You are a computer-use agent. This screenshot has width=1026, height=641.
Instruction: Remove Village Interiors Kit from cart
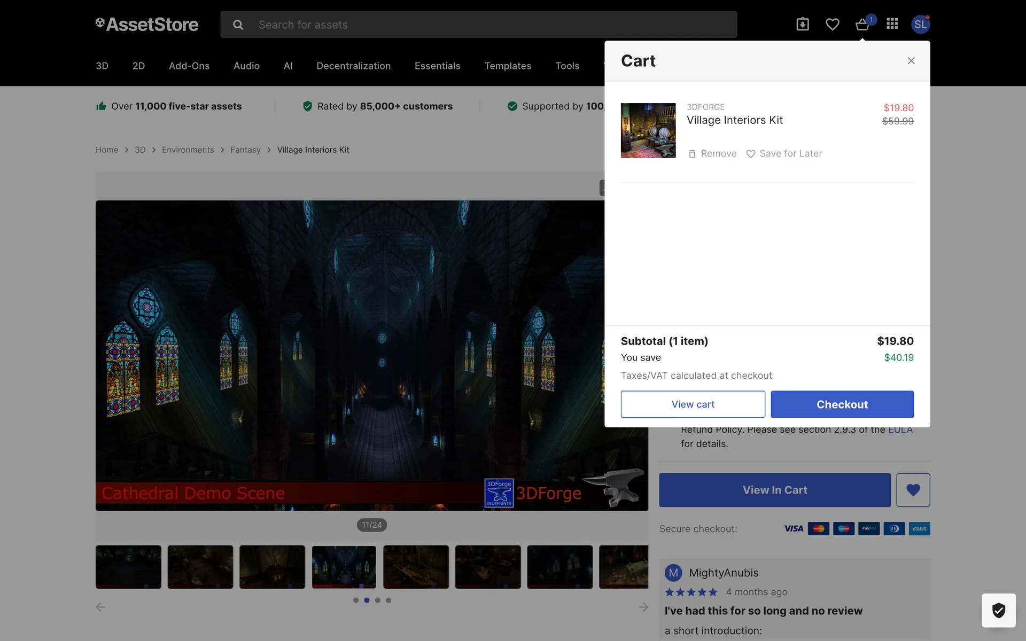point(712,154)
